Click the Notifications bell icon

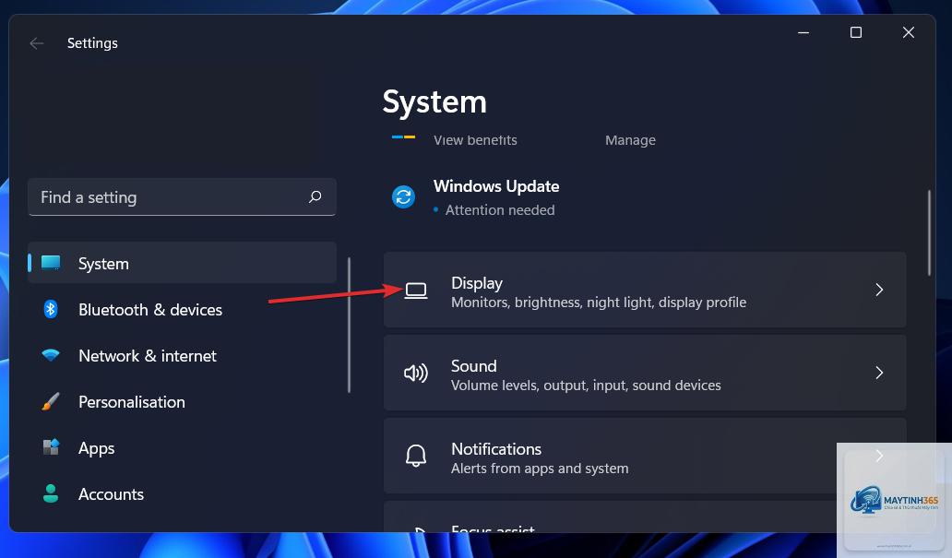(x=416, y=456)
